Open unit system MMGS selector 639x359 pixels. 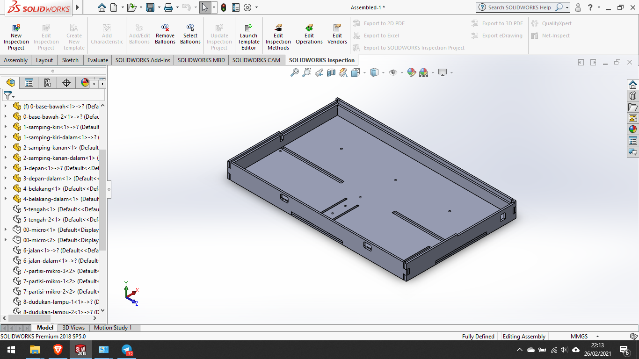coord(585,337)
